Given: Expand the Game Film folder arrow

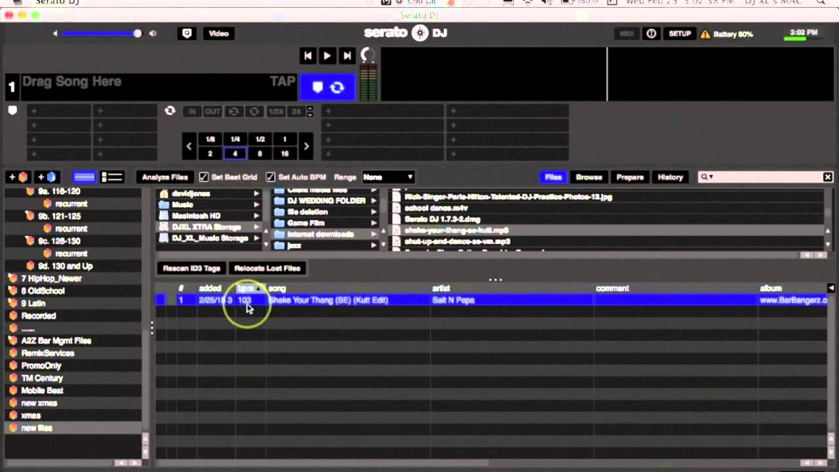Looking at the screenshot, I should point(374,223).
